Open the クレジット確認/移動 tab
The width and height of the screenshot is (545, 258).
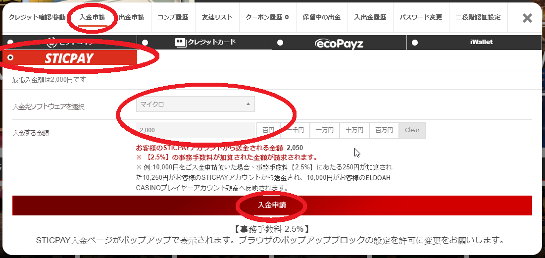37,17
